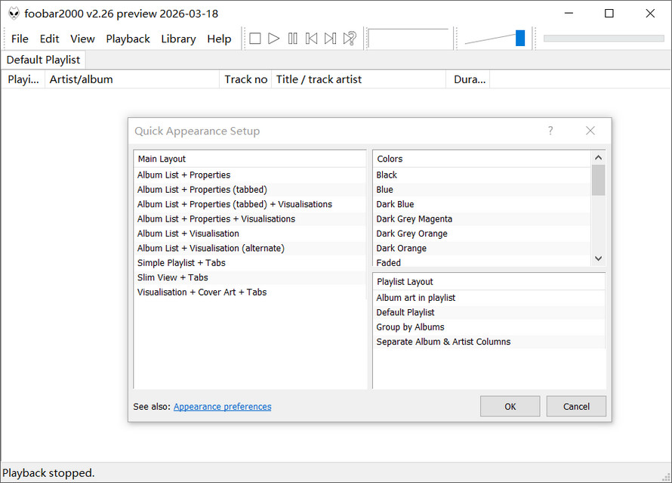Image resolution: width=672 pixels, height=483 pixels.
Task: Click the Playlist Layout list header
Action: click(x=489, y=282)
